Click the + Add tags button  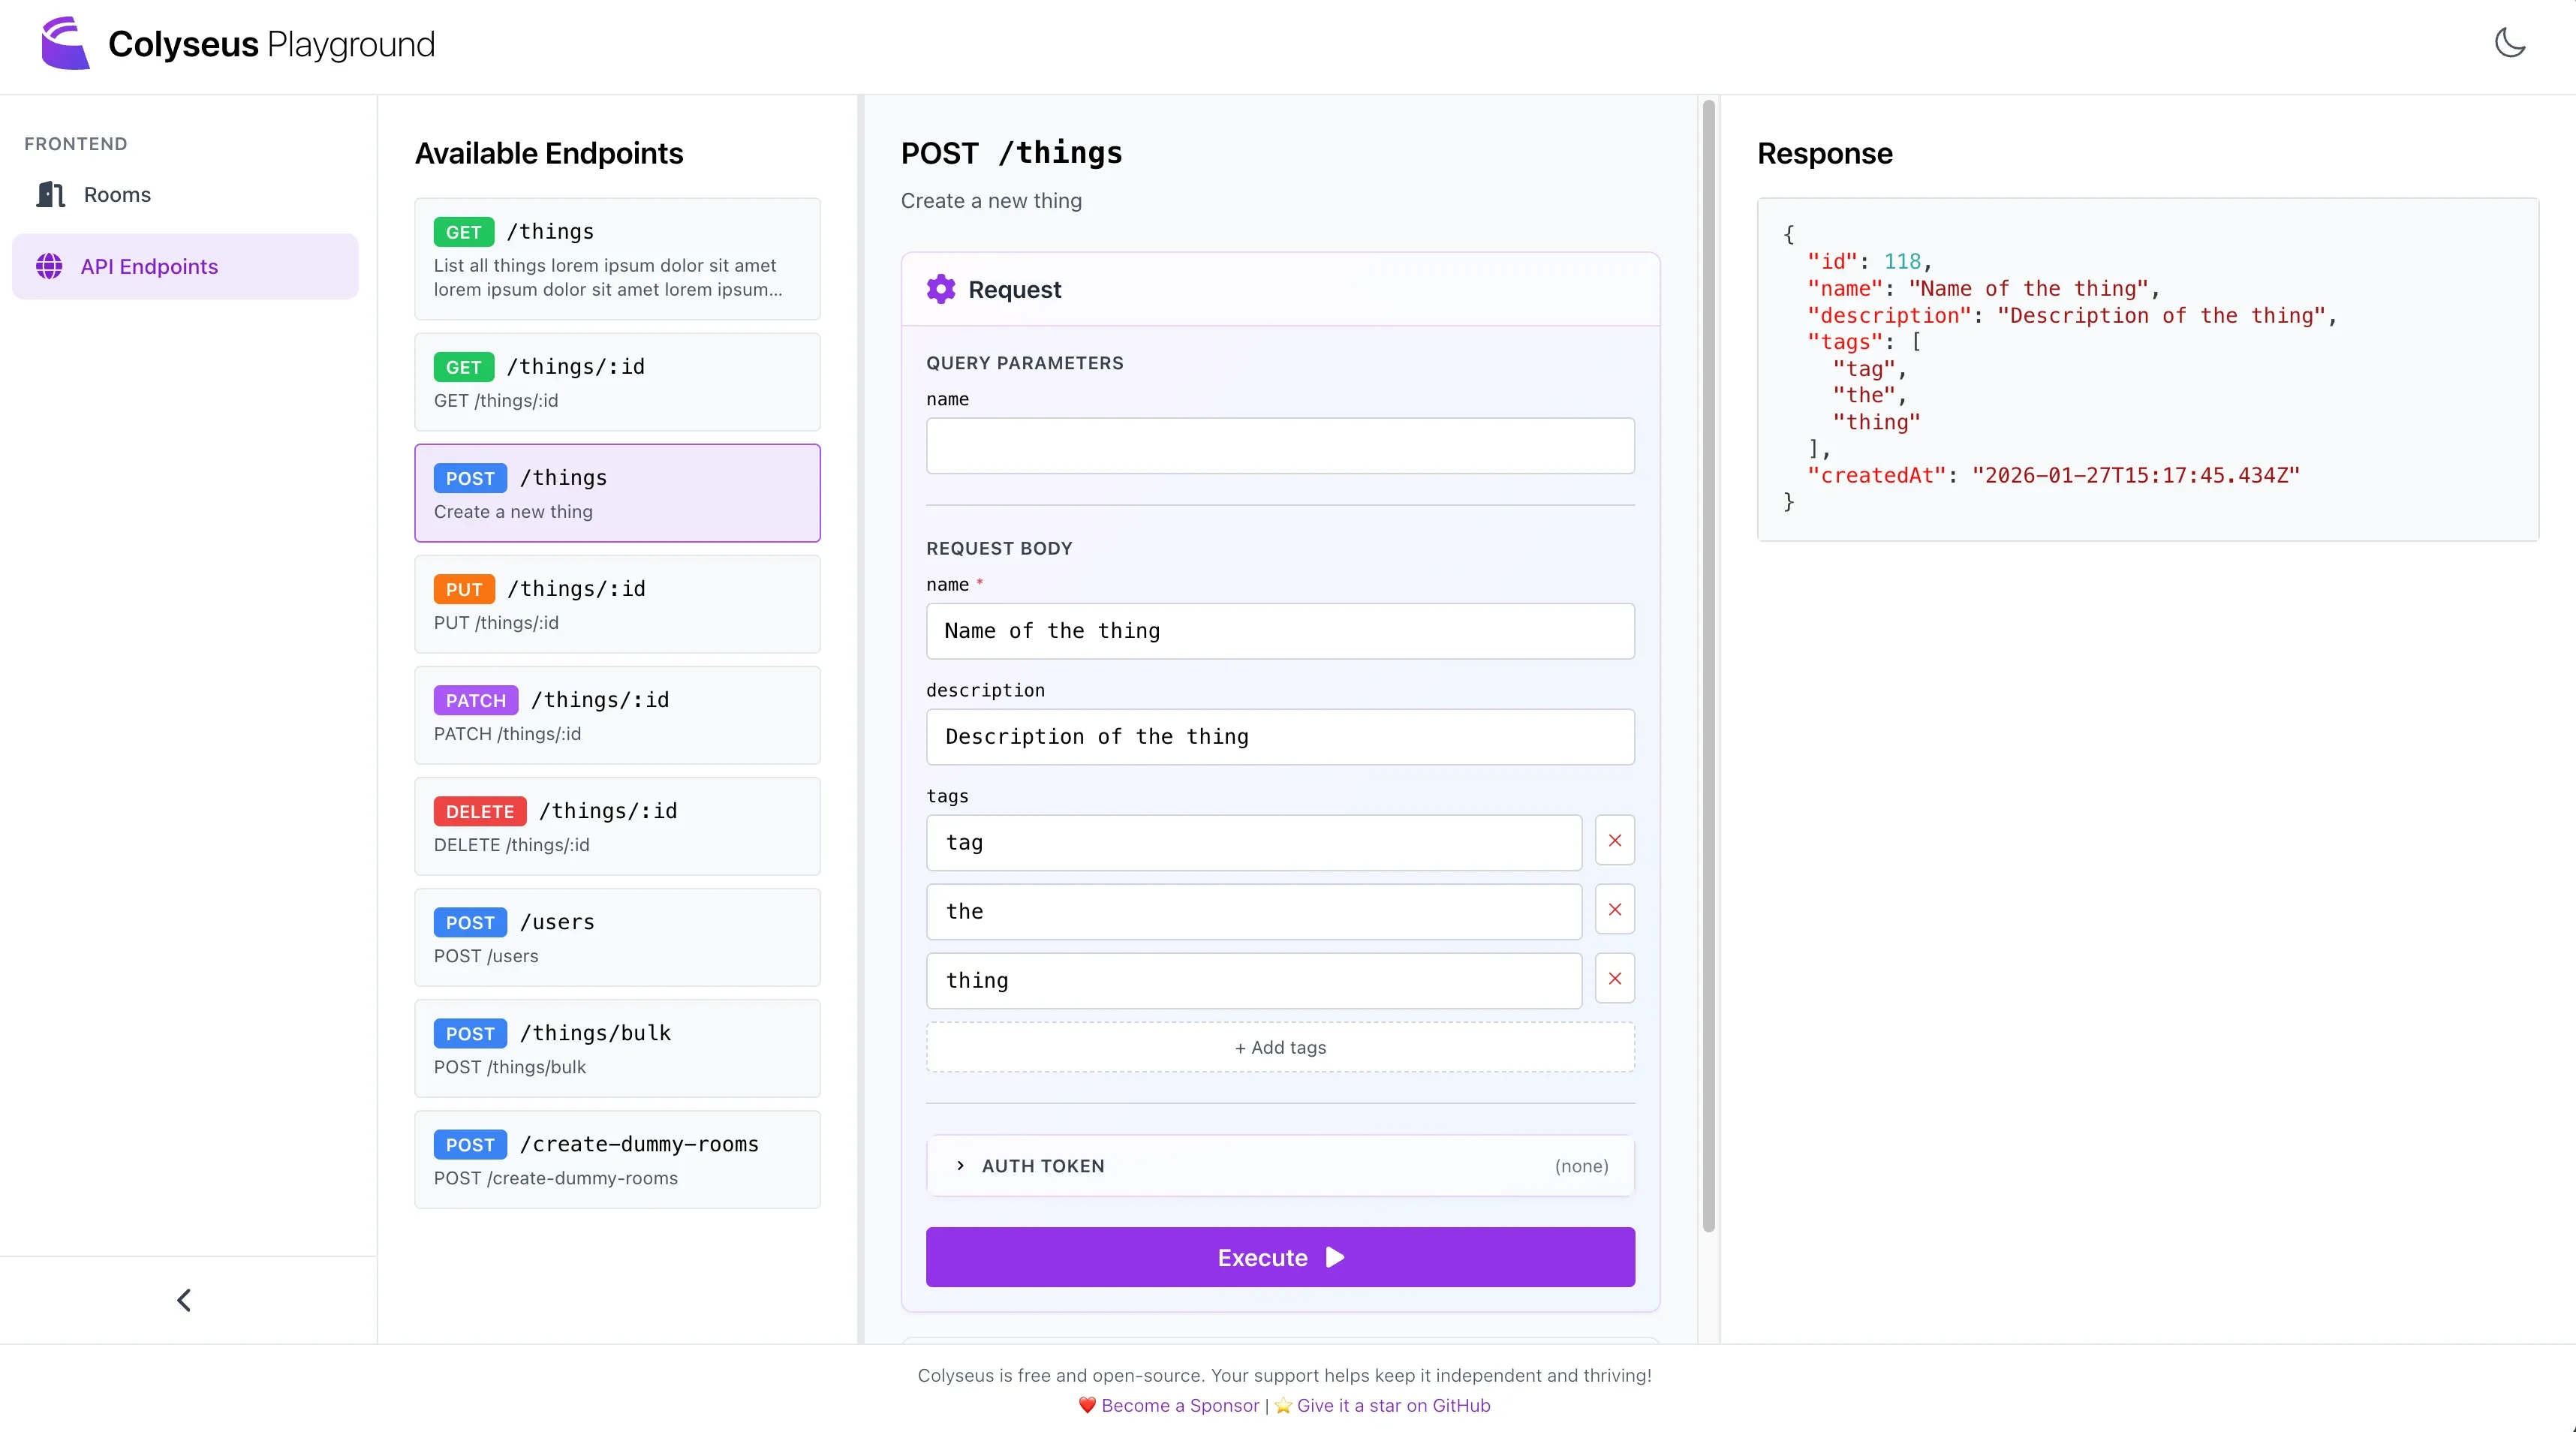[1280, 1047]
